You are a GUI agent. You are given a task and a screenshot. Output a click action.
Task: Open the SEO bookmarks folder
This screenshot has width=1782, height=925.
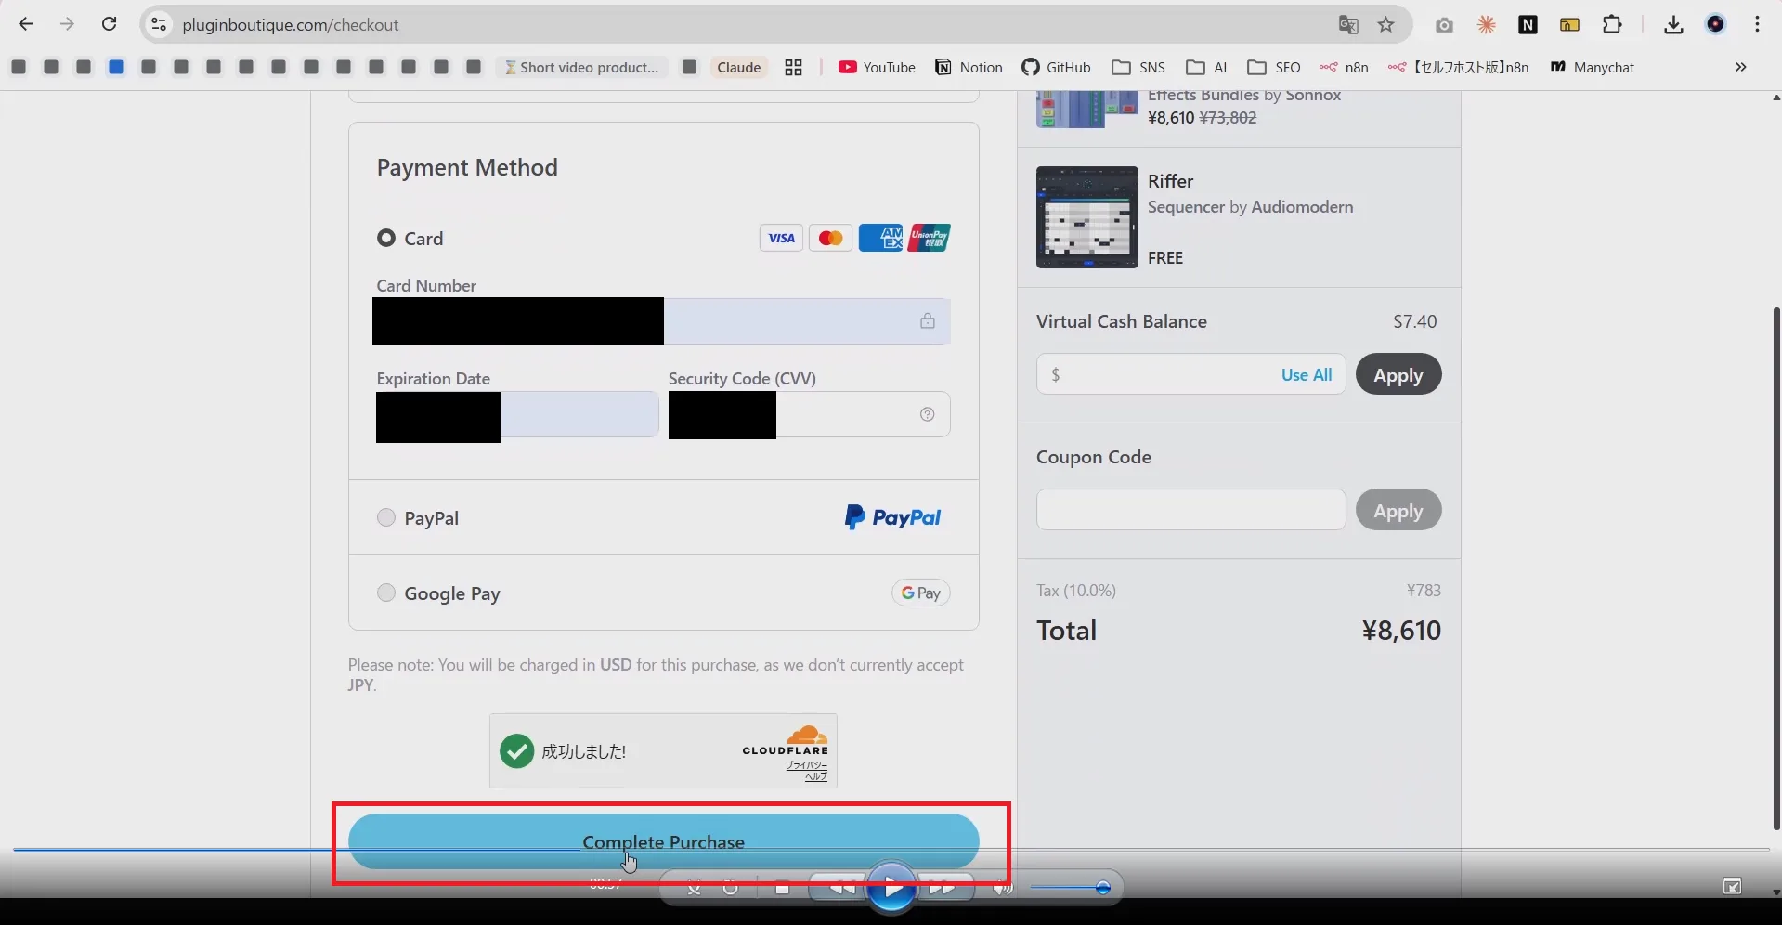click(x=1274, y=67)
